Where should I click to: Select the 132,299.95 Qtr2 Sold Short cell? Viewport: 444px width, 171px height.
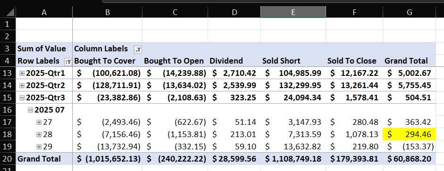pos(293,85)
